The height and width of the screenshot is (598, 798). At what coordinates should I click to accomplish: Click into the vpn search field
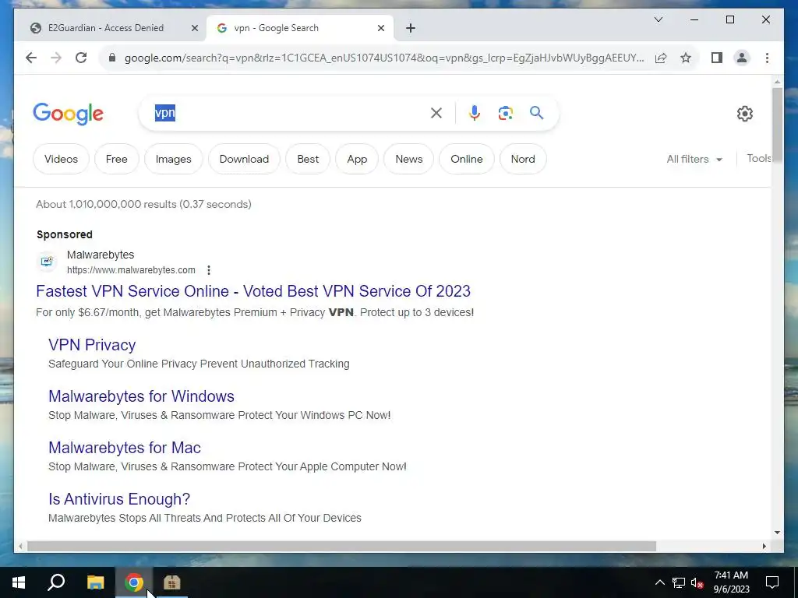290,113
